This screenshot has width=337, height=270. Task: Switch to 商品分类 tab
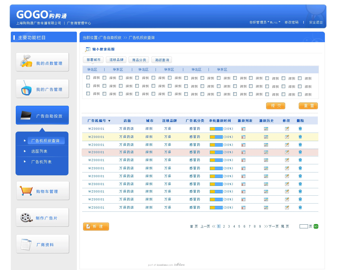click(139, 60)
